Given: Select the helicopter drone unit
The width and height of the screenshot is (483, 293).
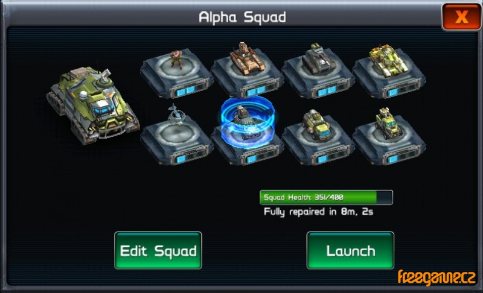Looking at the screenshot, I should [x=175, y=115].
